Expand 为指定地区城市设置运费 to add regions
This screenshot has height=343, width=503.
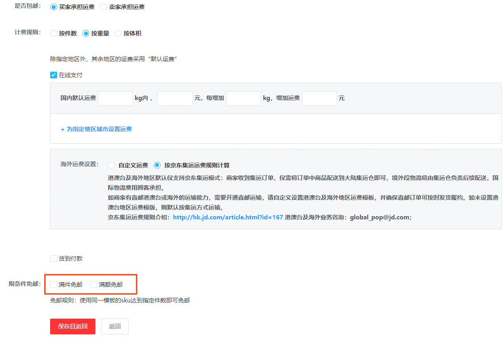(x=96, y=129)
